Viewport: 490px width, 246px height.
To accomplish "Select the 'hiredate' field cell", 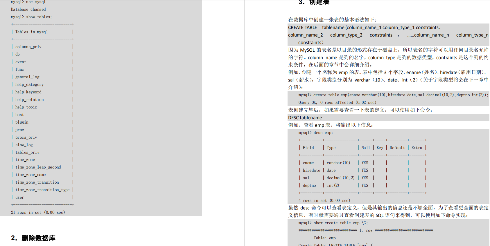I will (311, 170).
